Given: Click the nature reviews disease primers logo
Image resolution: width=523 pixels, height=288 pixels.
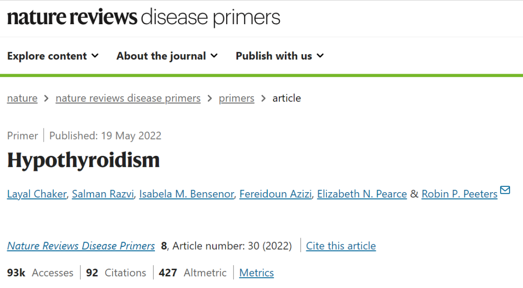Looking at the screenshot, I should pyautogui.click(x=144, y=17).
